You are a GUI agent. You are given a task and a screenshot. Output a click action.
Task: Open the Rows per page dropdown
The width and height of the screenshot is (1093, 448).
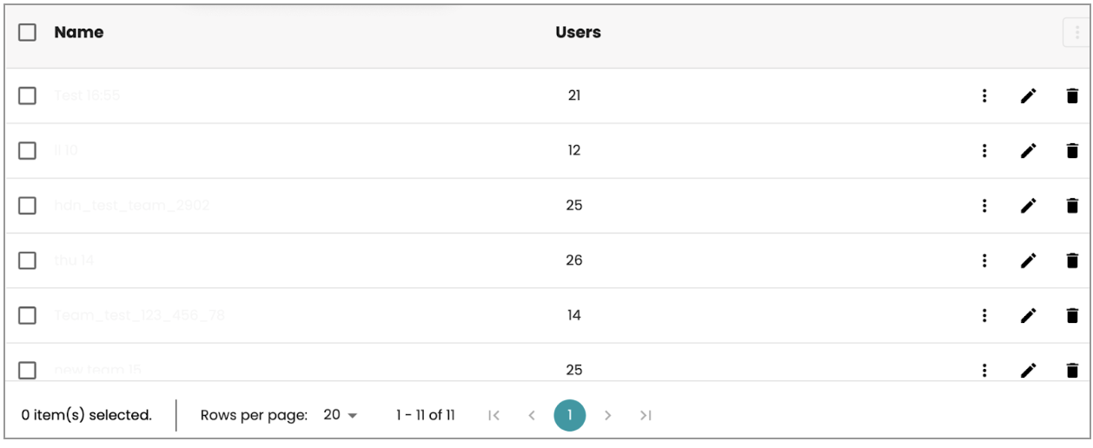(340, 415)
